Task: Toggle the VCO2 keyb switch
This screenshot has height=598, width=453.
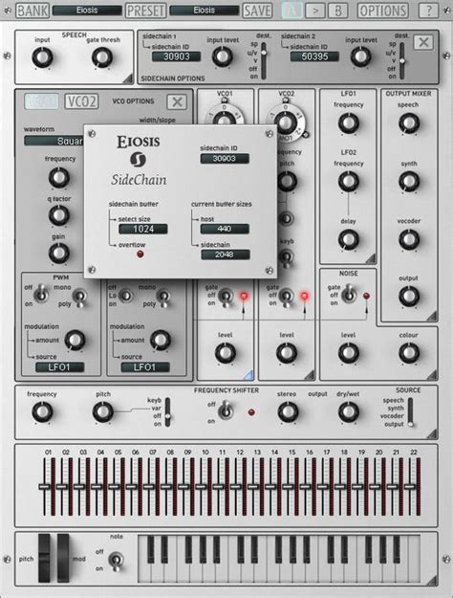Action: click(287, 257)
